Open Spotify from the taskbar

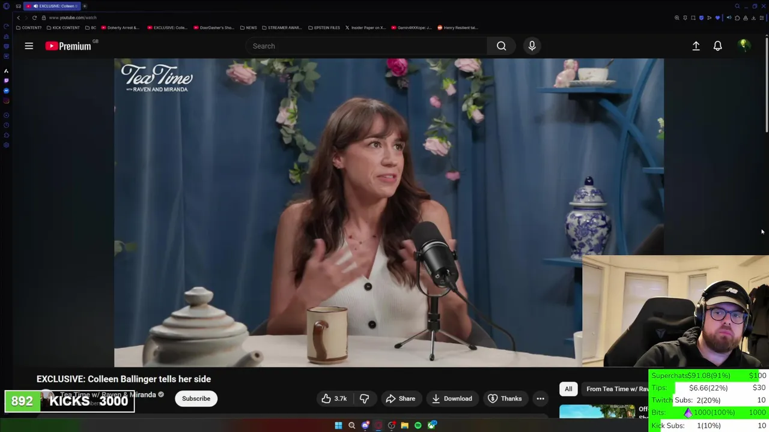point(418,425)
